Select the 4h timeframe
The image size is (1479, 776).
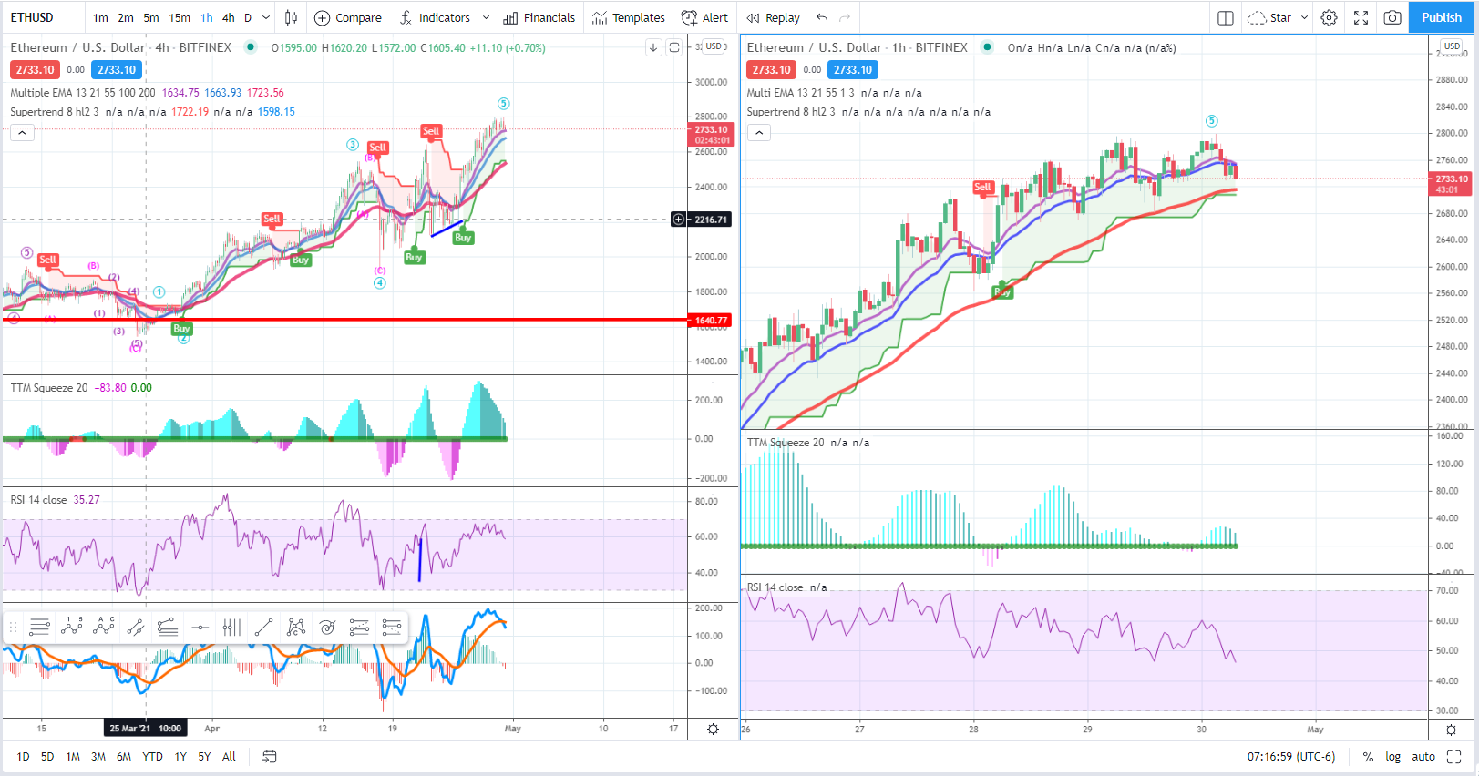coord(228,17)
